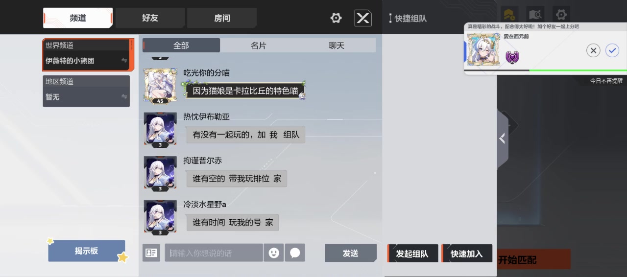Image resolution: width=627 pixels, height=277 pixels.
Task: Tap the name card icon beside input
Action: [151, 253]
